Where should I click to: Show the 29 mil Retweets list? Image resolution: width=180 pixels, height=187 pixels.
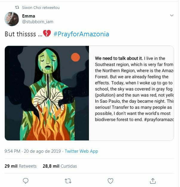point(21,166)
